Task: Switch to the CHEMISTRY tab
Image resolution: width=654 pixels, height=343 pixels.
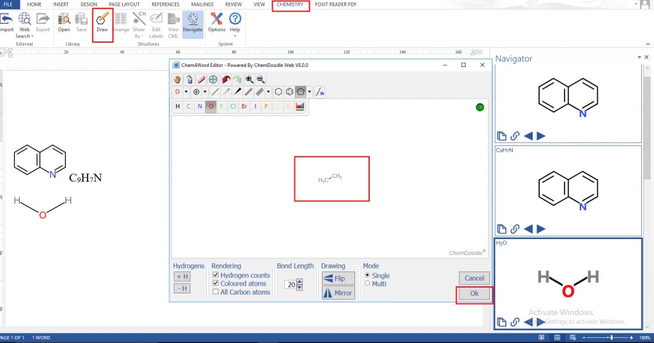Action: [290, 4]
